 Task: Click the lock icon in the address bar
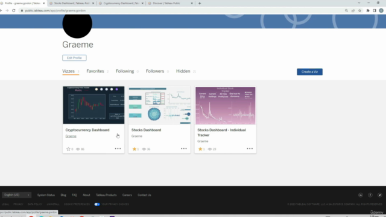pyautogui.click(x=22, y=11)
